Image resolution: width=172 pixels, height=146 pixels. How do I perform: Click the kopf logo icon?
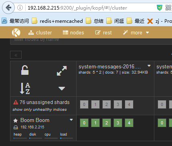16,32
